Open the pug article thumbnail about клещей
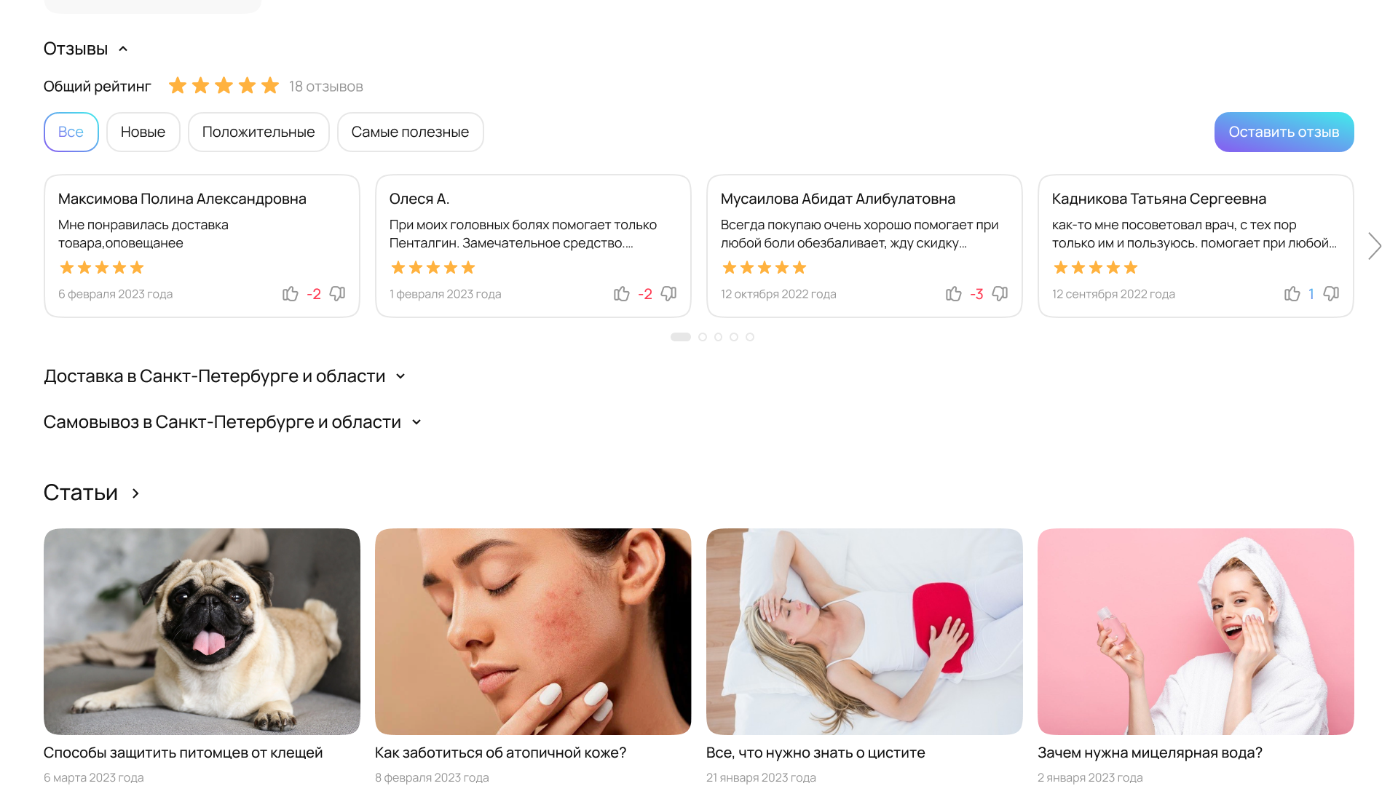The height and width of the screenshot is (786, 1398). coord(202,631)
